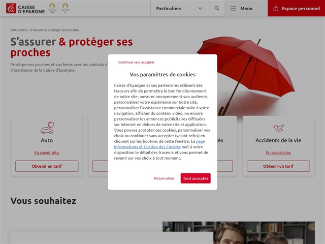Screen dimensions: 325x244
Task: Open the hamburger Menu icon
Action: pyautogui.click(x=234, y=8)
